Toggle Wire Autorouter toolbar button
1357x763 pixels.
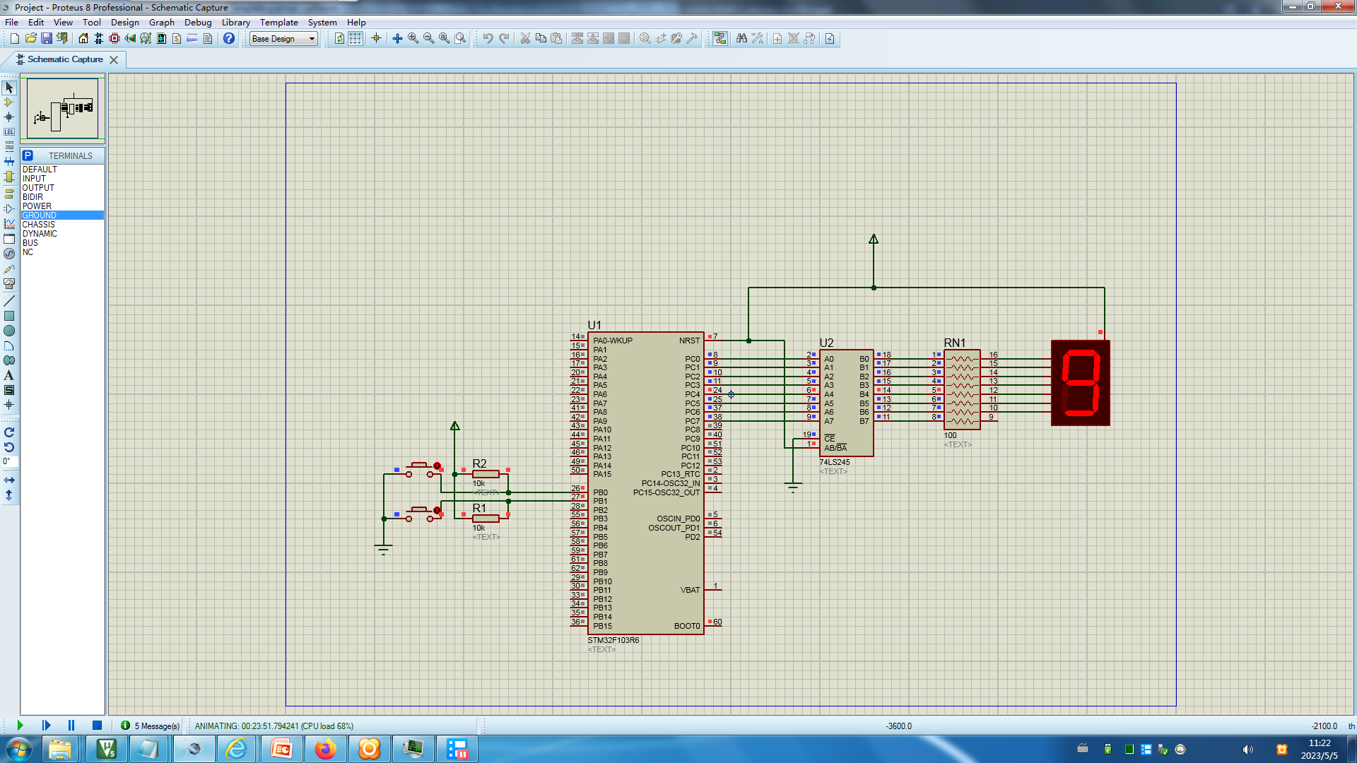(719, 39)
